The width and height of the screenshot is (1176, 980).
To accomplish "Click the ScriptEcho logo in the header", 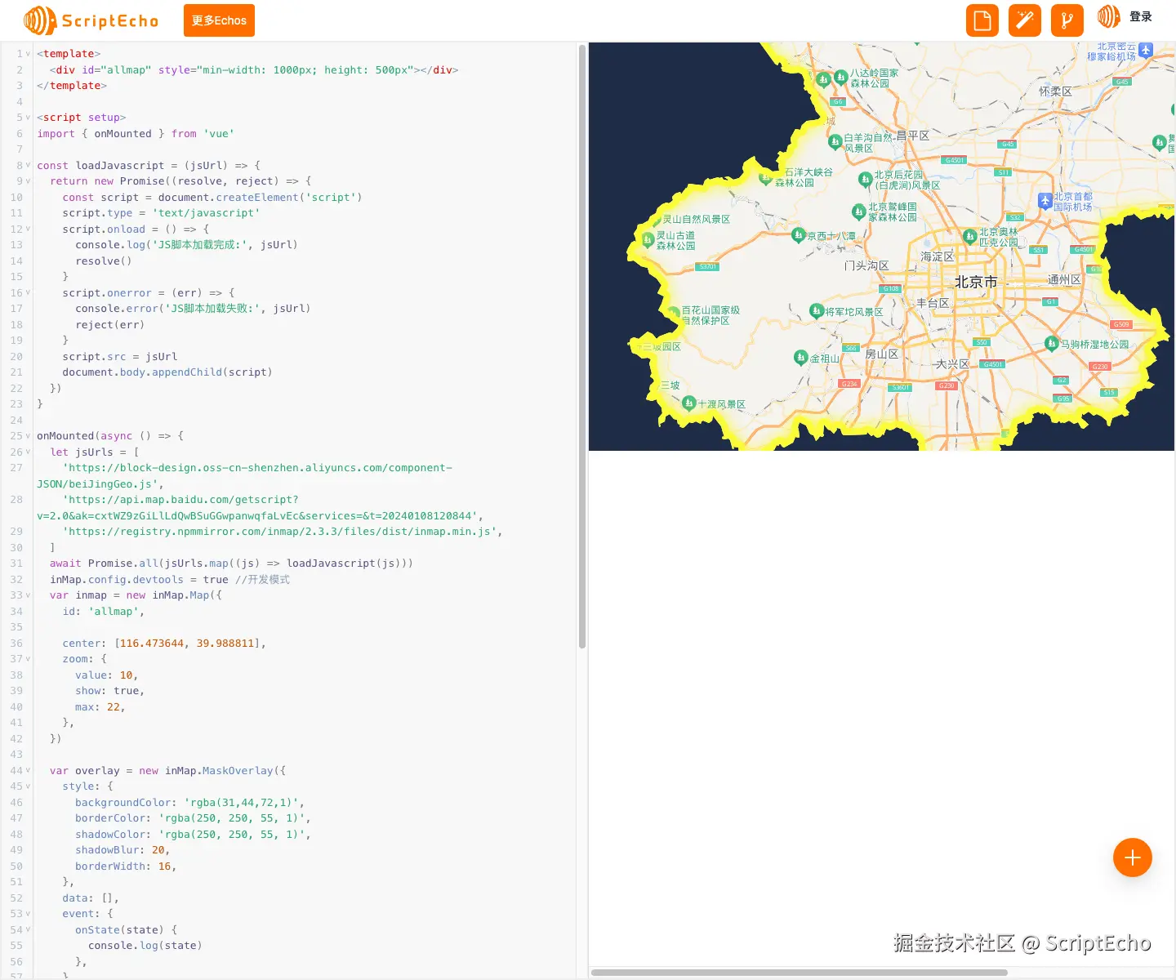I will [x=91, y=20].
